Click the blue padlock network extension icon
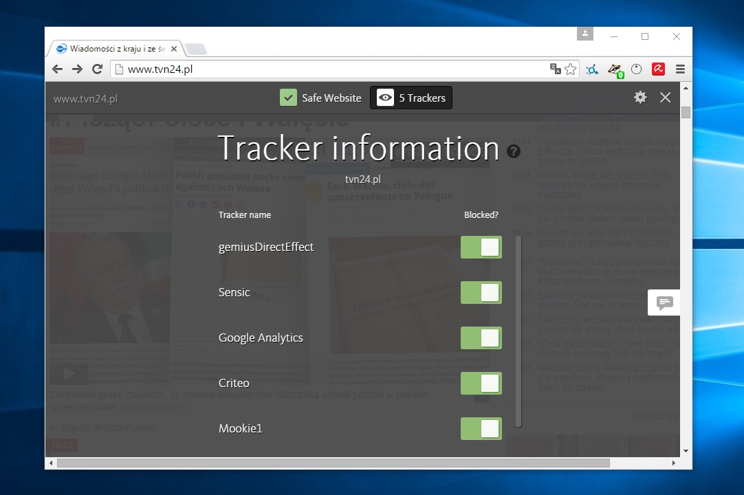The width and height of the screenshot is (744, 495). click(592, 69)
